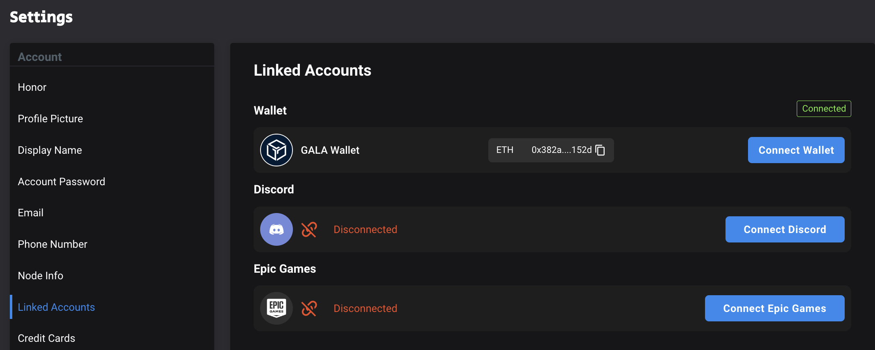Click the Account sidebar header
875x350 pixels.
(x=40, y=57)
